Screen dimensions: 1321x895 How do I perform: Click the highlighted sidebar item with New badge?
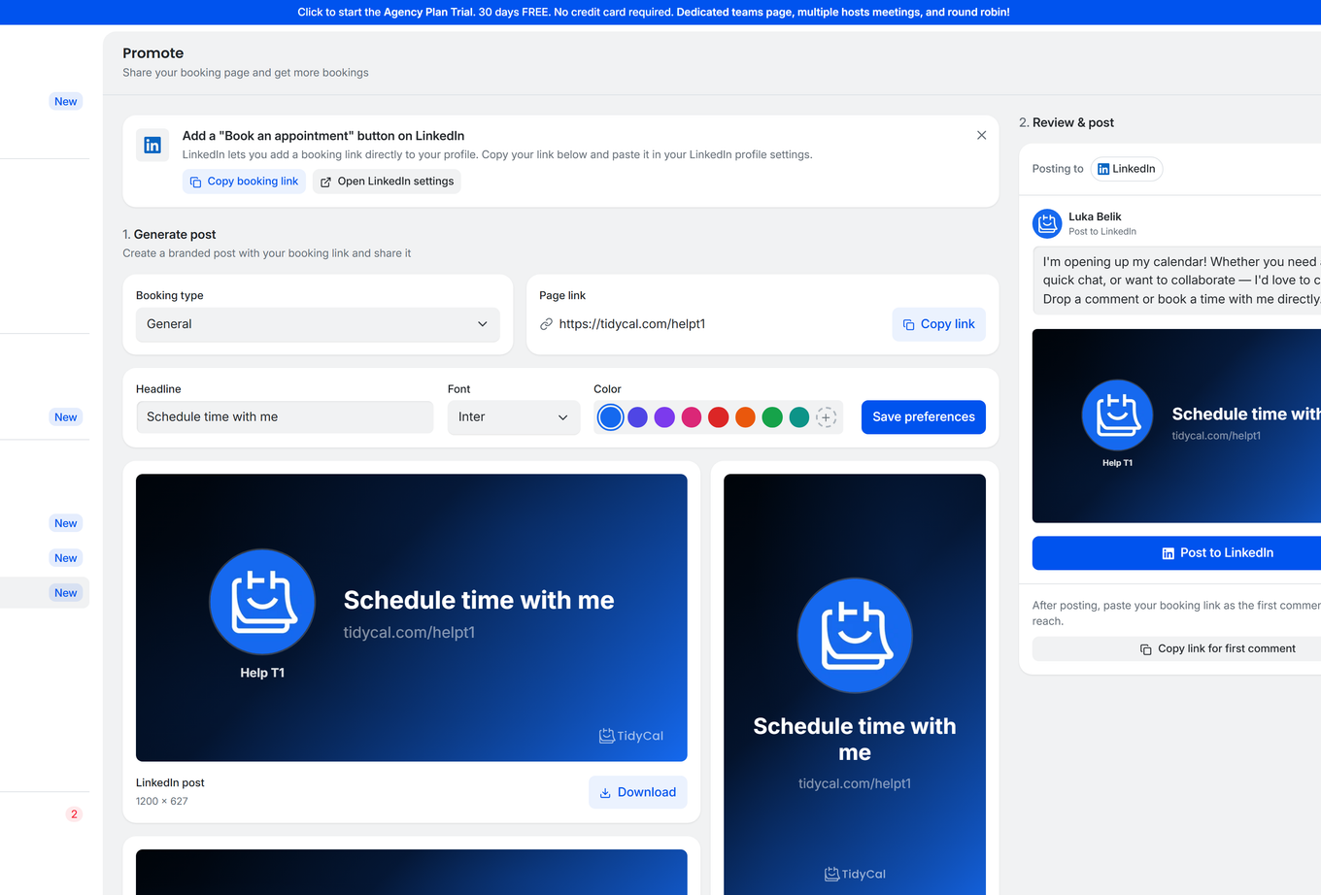coord(45,593)
